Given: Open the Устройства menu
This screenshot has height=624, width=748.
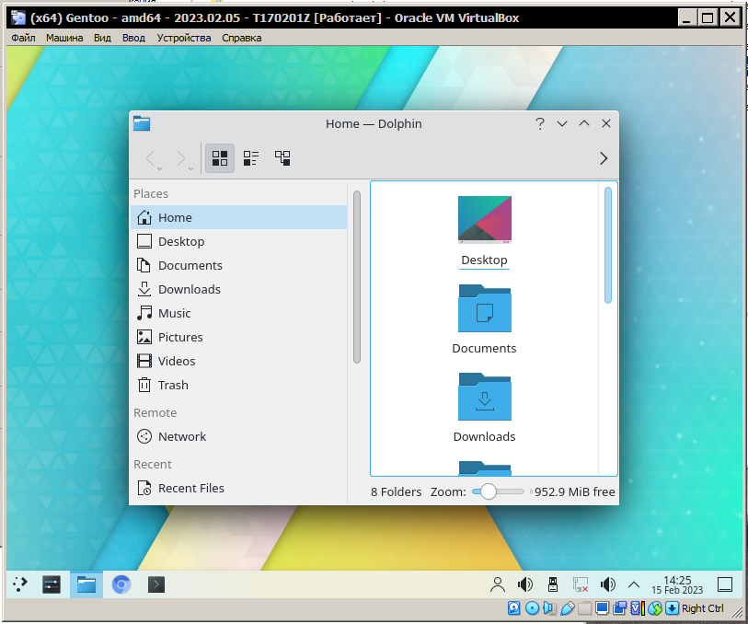Looking at the screenshot, I should pos(184,38).
